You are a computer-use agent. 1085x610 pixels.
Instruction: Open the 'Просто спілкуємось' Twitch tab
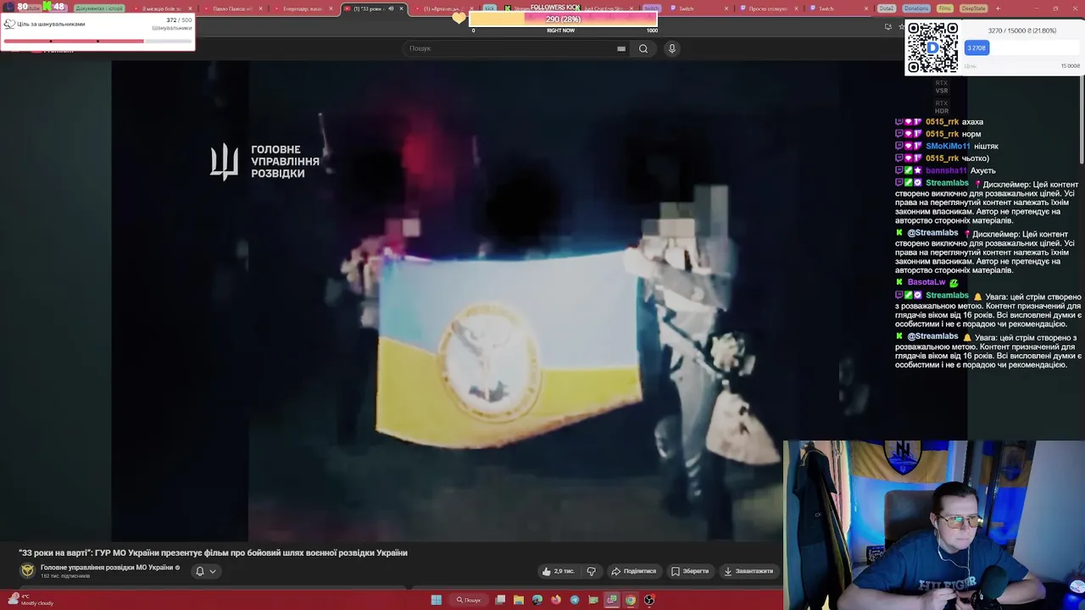tap(768, 8)
